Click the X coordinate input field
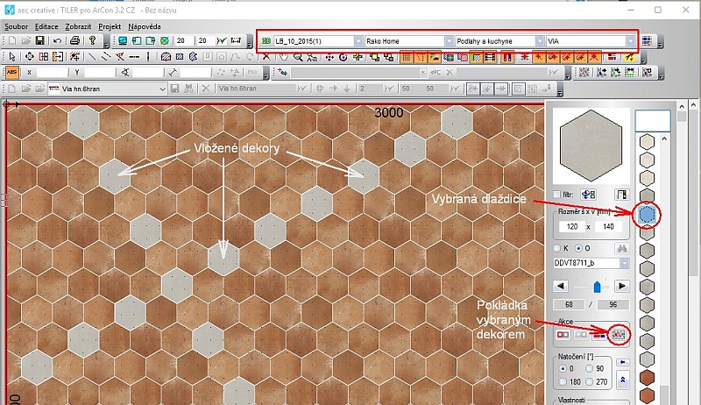701x405 pixels. 52,72
